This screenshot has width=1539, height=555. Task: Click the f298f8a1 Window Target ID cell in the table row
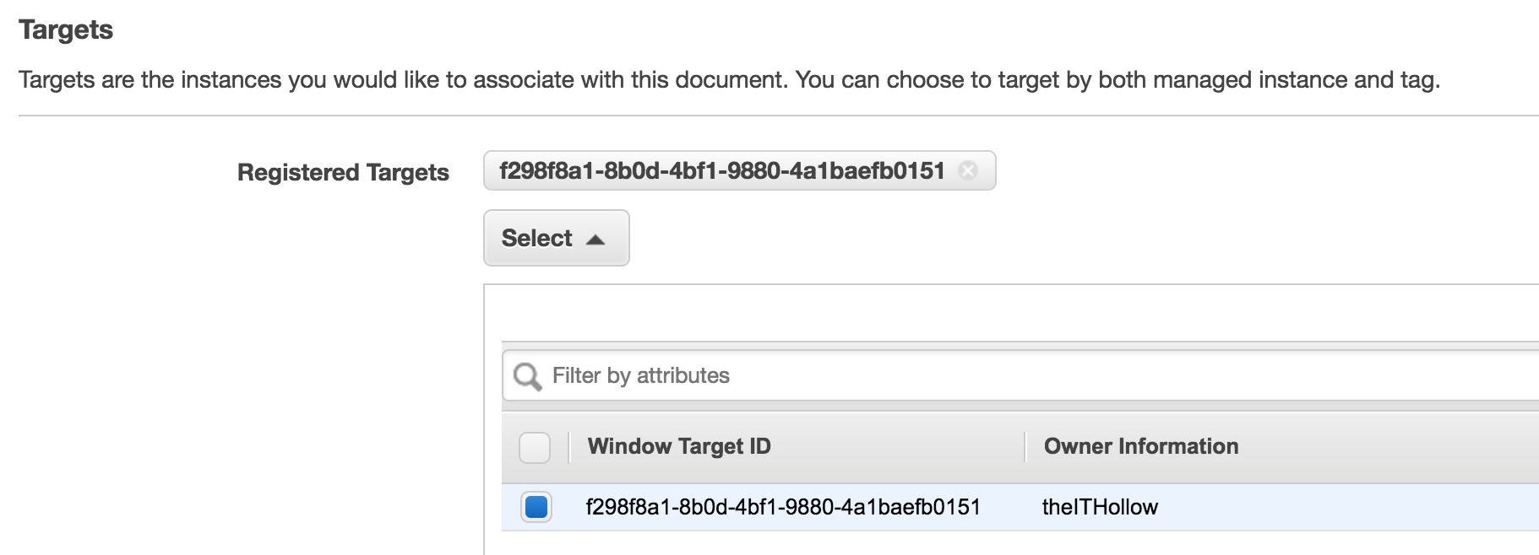pyautogui.click(x=782, y=507)
